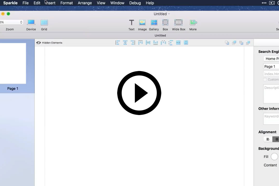The width and height of the screenshot is (279, 186).
Task: Align selected elements to left edges
Action: coord(117,43)
